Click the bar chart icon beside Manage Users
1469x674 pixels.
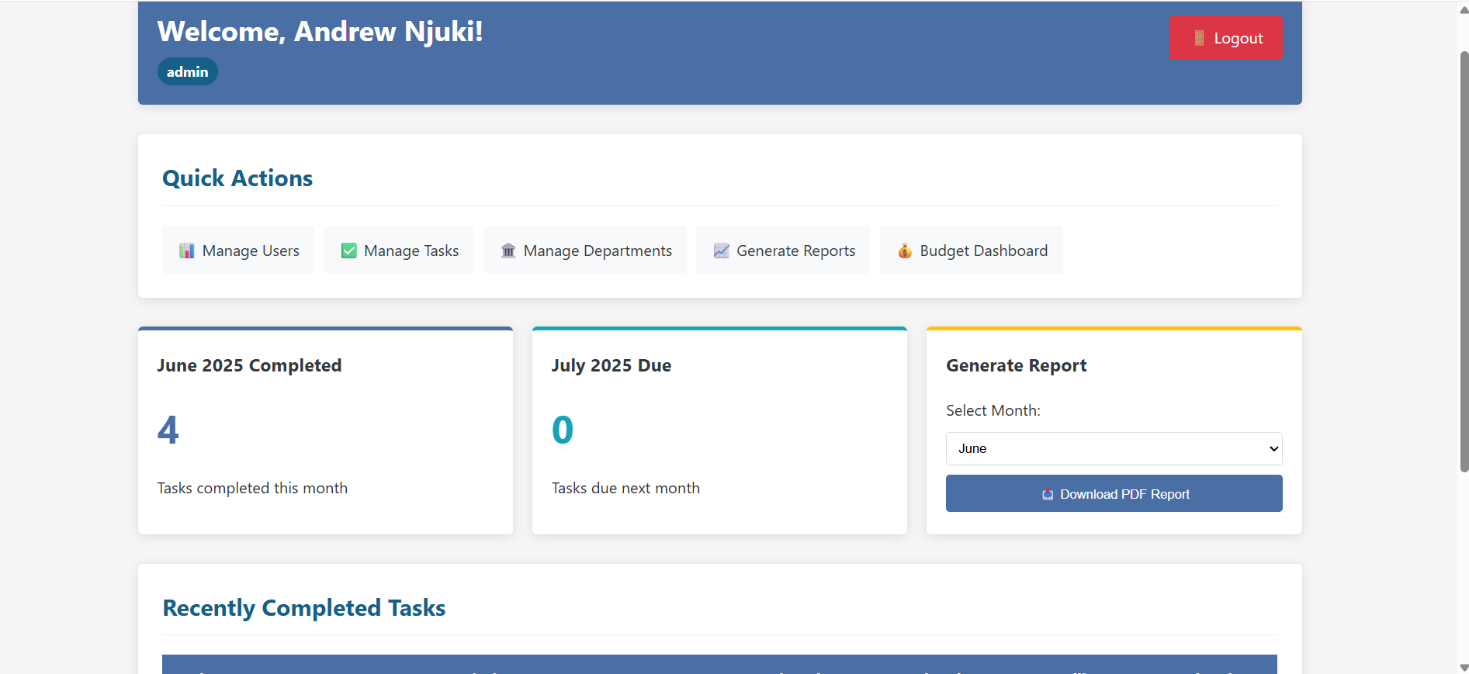(x=186, y=251)
